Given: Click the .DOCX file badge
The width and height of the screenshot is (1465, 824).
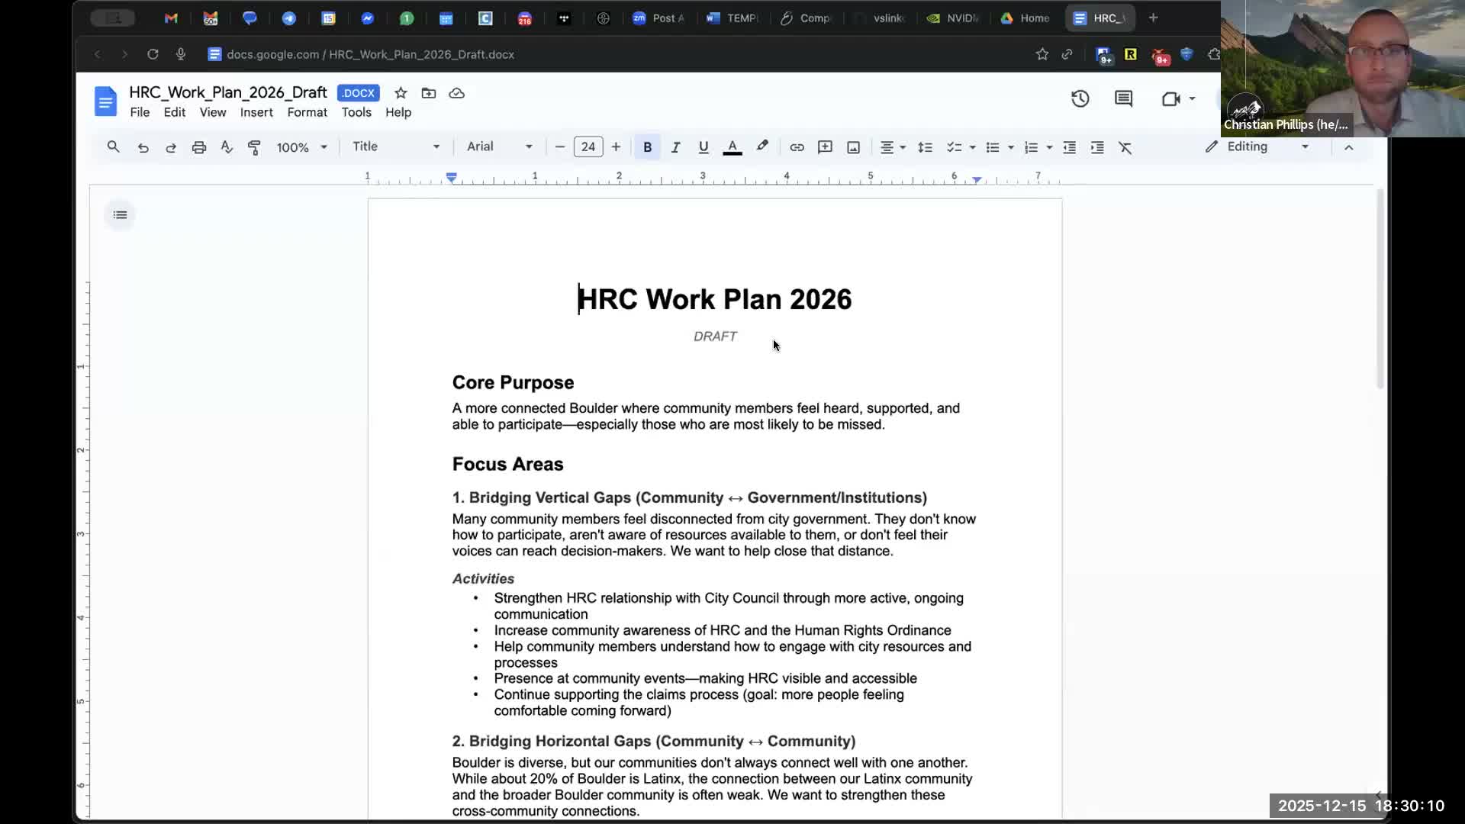Looking at the screenshot, I should point(358,93).
